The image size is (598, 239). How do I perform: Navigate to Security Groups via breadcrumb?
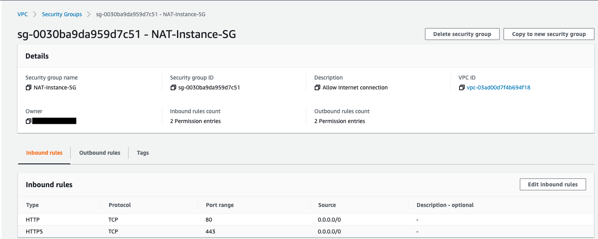[x=62, y=14]
